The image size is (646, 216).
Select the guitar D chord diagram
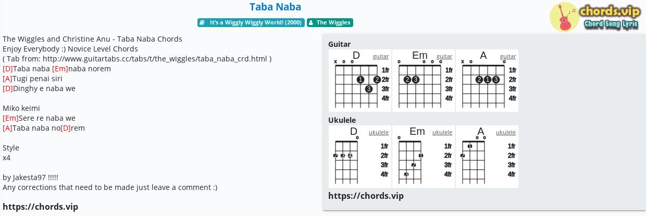coord(360,83)
